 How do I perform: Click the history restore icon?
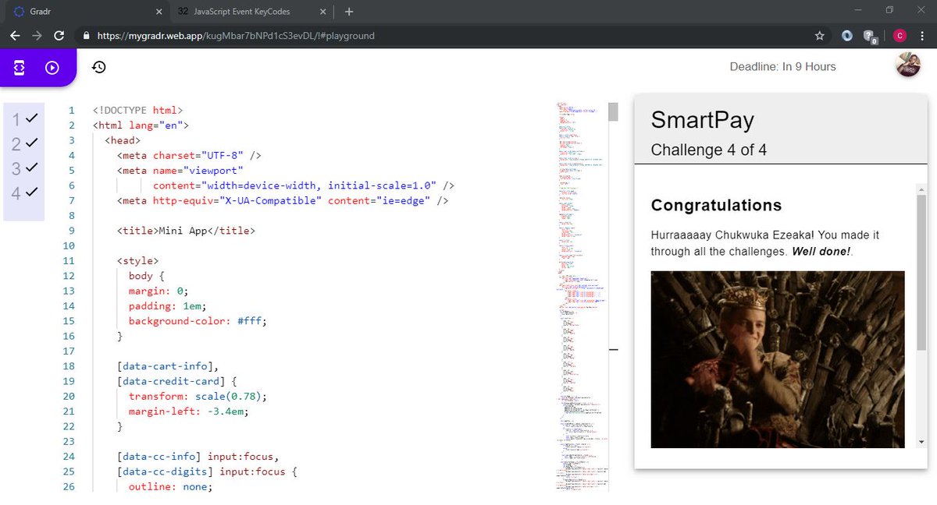[x=99, y=67]
